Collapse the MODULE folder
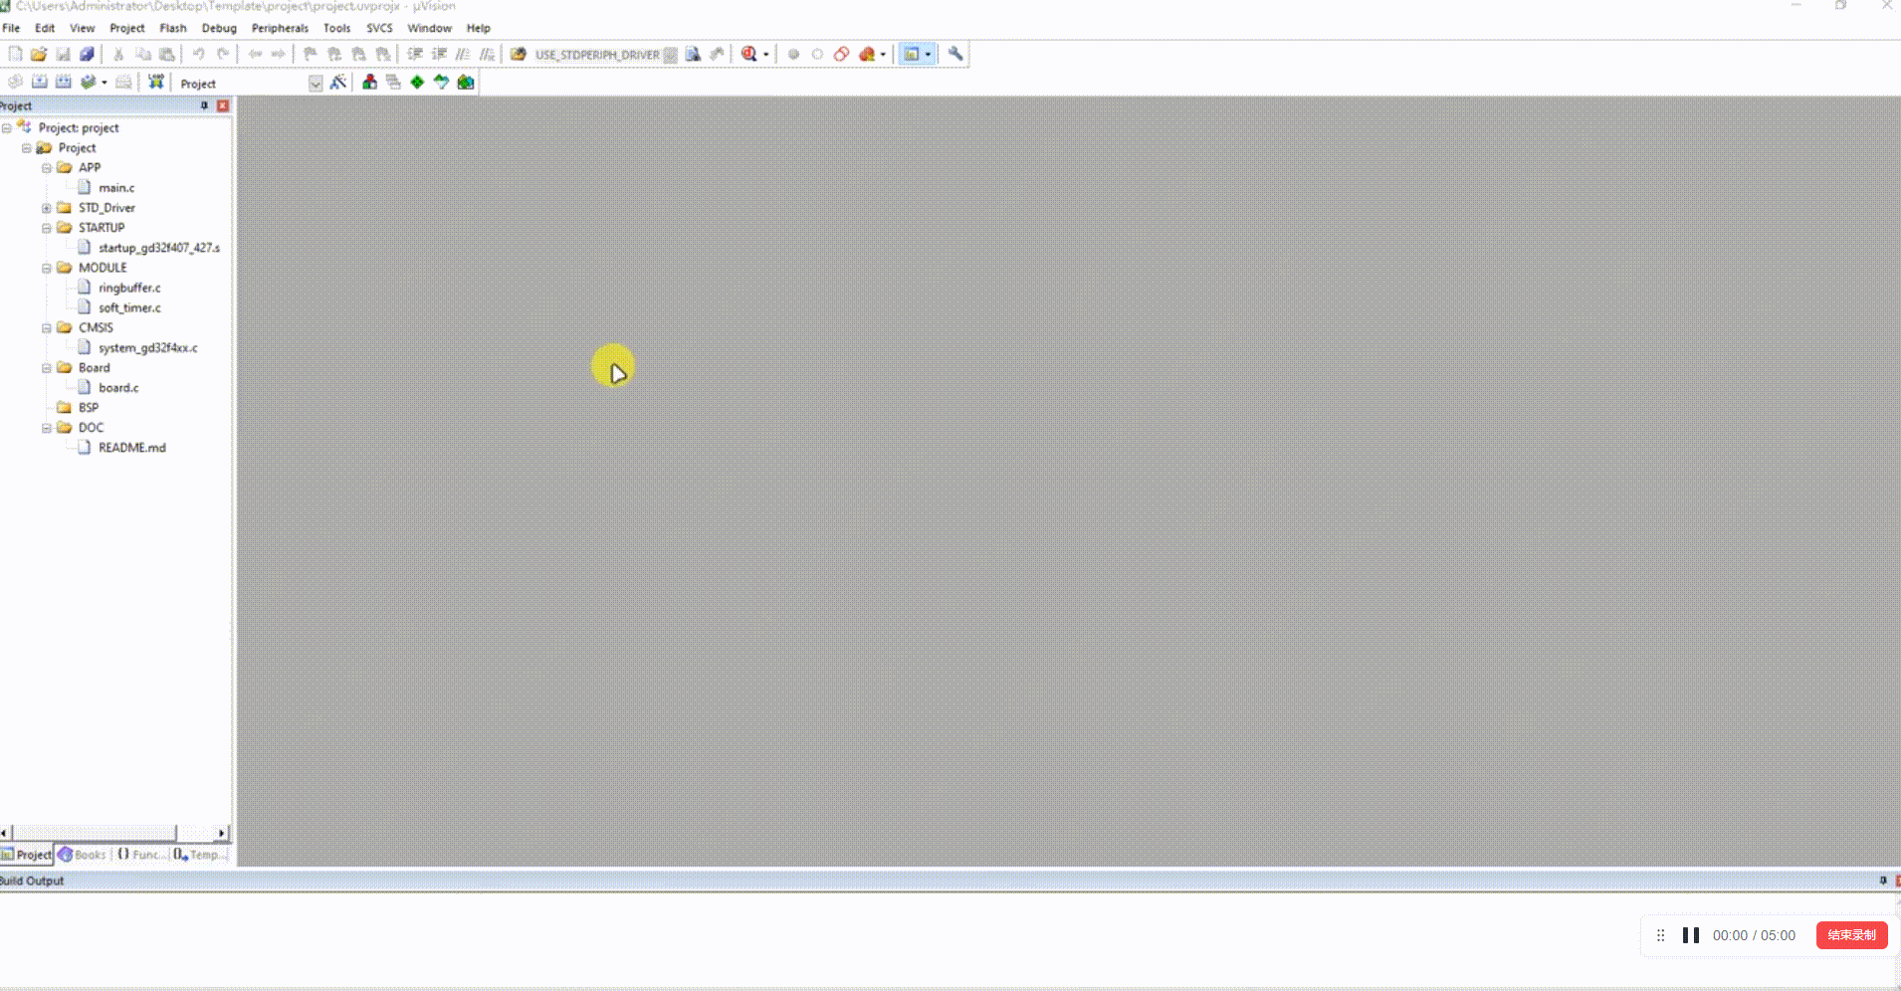 coord(47,268)
